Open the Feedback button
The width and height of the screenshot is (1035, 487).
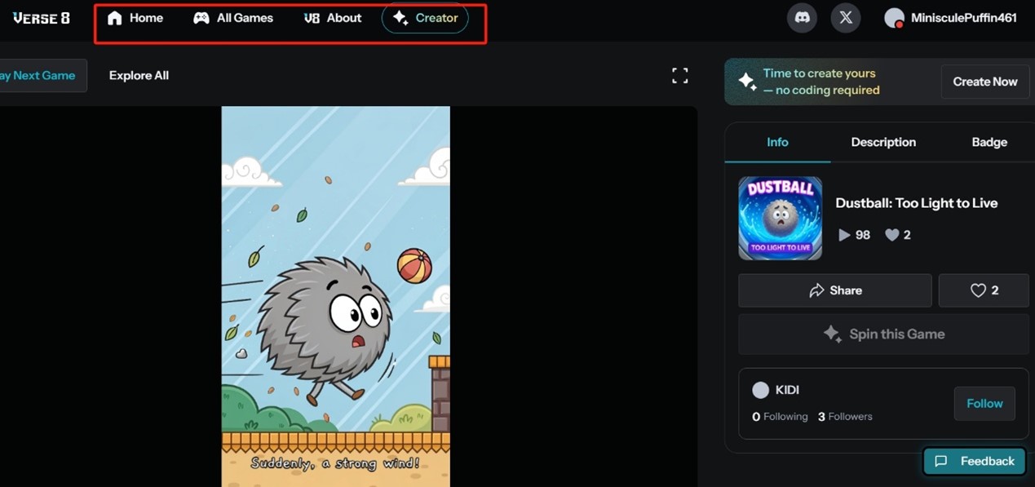click(x=975, y=462)
